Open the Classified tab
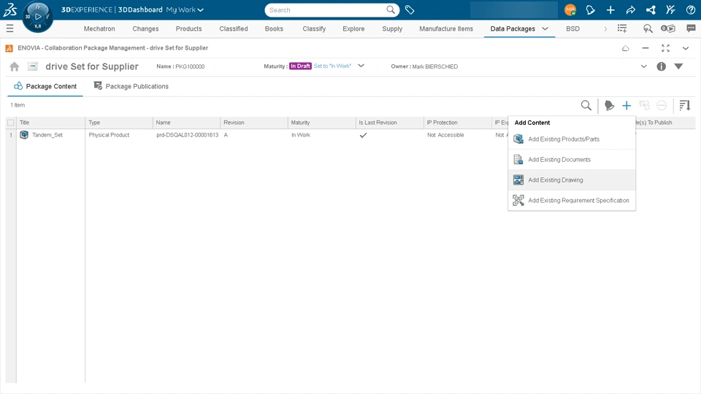This screenshot has width=701, height=394. [234, 28]
